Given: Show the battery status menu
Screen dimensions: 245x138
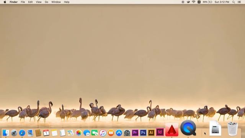Looking at the screenshot, I should [x=207, y=2].
